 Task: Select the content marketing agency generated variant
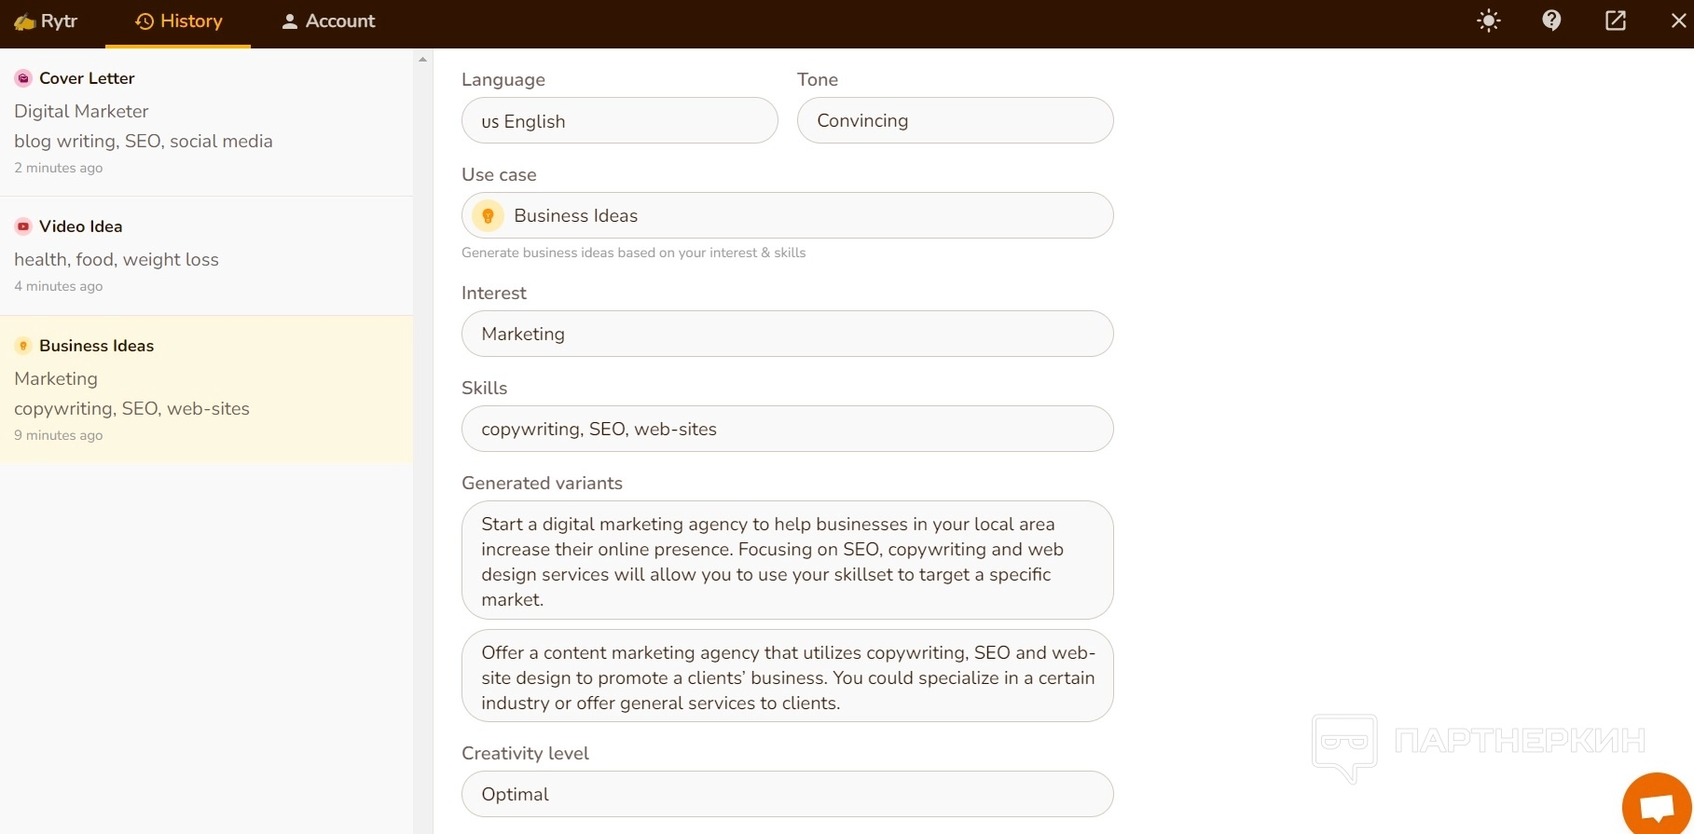787,677
